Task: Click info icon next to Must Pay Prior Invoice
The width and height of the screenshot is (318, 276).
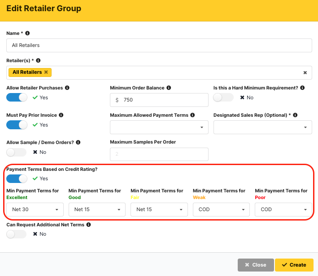Action: (61, 115)
